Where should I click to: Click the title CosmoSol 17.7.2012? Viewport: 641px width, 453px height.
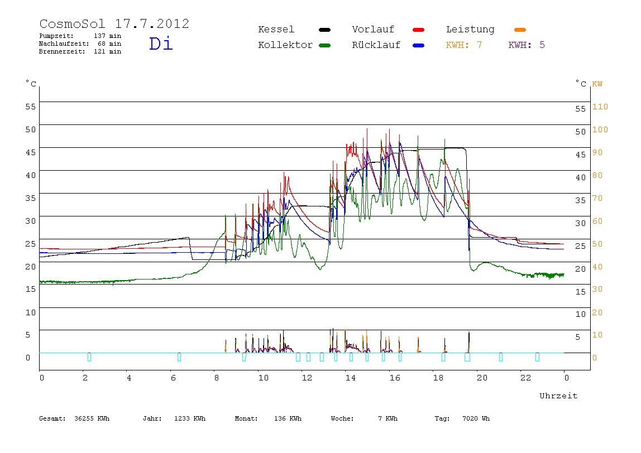(114, 23)
